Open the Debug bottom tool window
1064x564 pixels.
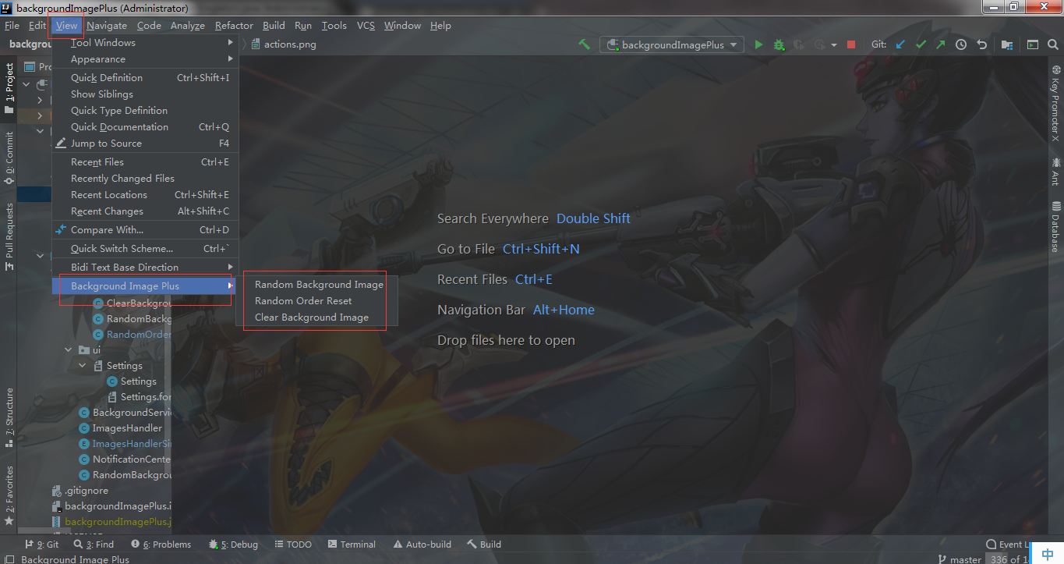click(x=233, y=544)
